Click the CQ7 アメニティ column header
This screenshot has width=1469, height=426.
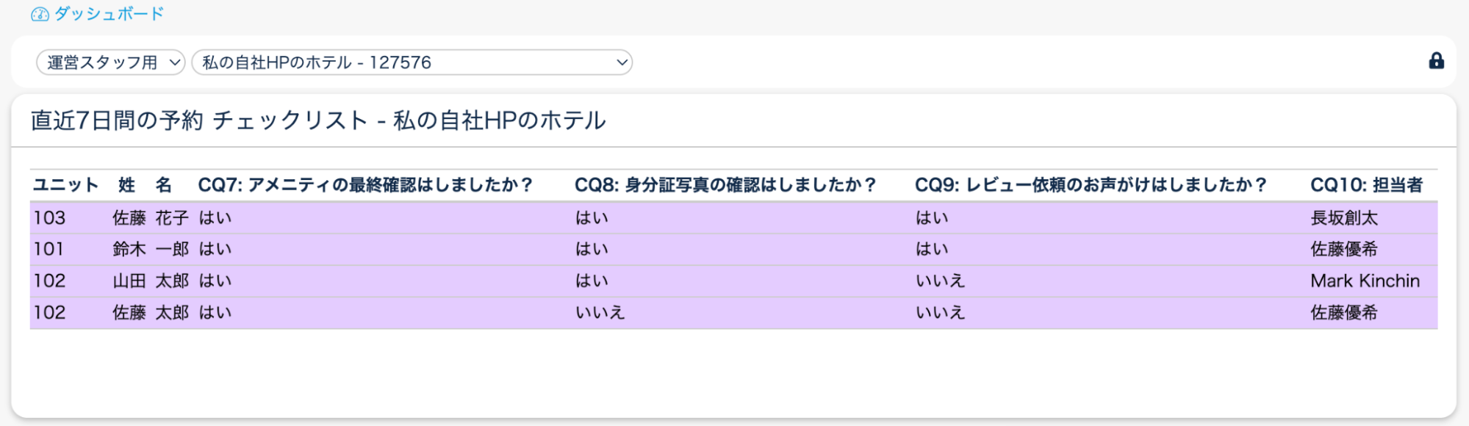click(365, 185)
